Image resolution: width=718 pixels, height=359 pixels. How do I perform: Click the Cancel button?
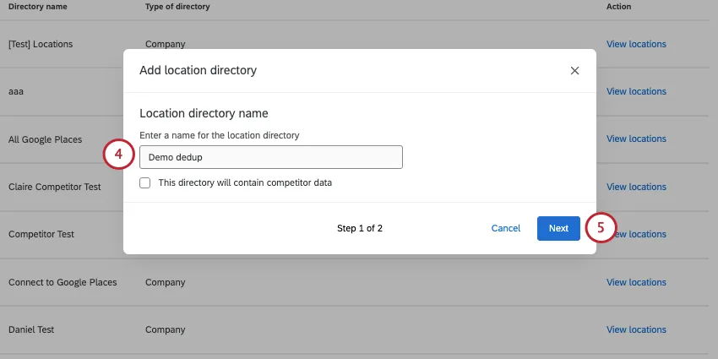click(x=505, y=228)
